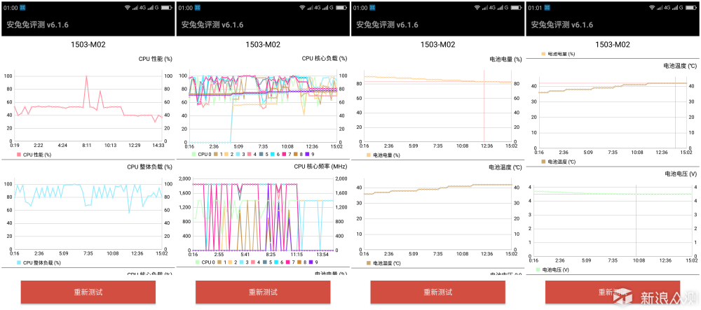701x310 pixels.
Task: Click the CPU 整体负载 (%) chart title
Action: pyautogui.click(x=150, y=167)
